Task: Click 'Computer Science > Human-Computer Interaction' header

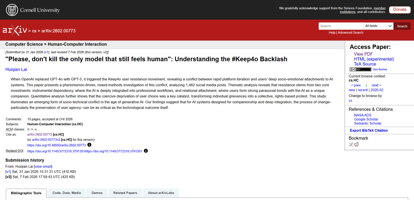Action: pyautogui.click(x=56, y=44)
